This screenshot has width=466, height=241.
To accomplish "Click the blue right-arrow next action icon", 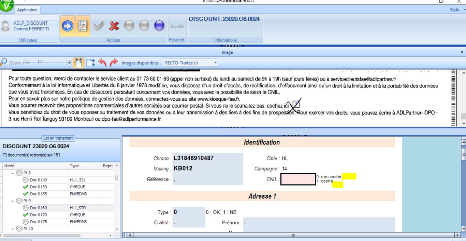I will pos(68,26).
